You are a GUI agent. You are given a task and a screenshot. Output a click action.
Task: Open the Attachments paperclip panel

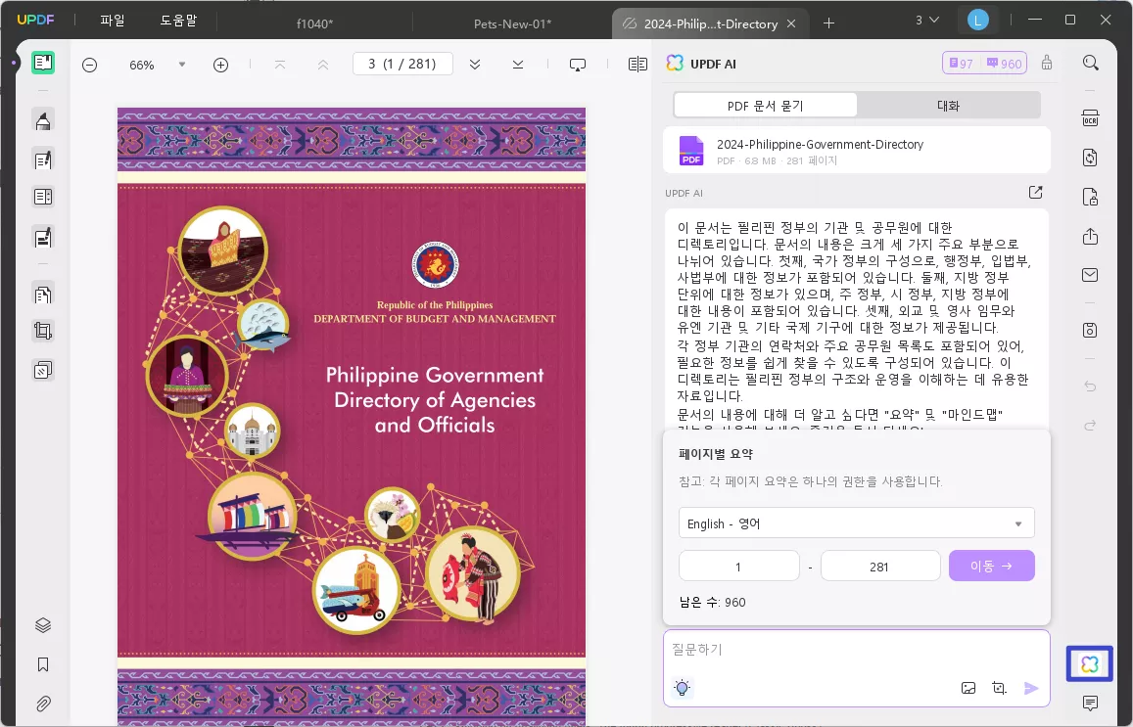(43, 704)
